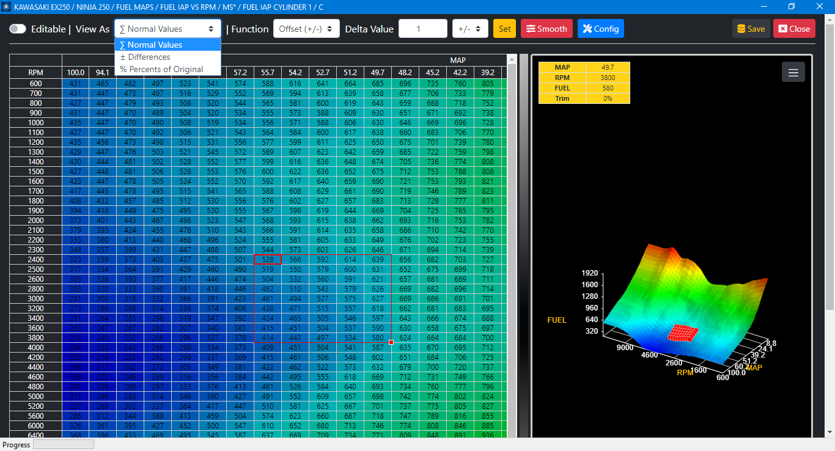The width and height of the screenshot is (835, 451).
Task: Restore down the window
Action: tap(792, 7)
